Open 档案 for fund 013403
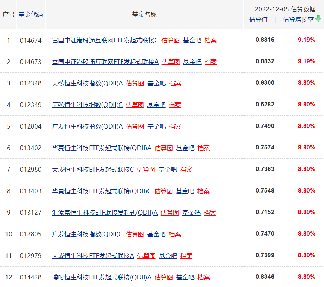This screenshot has height=287, width=324. pyautogui.click(x=203, y=191)
